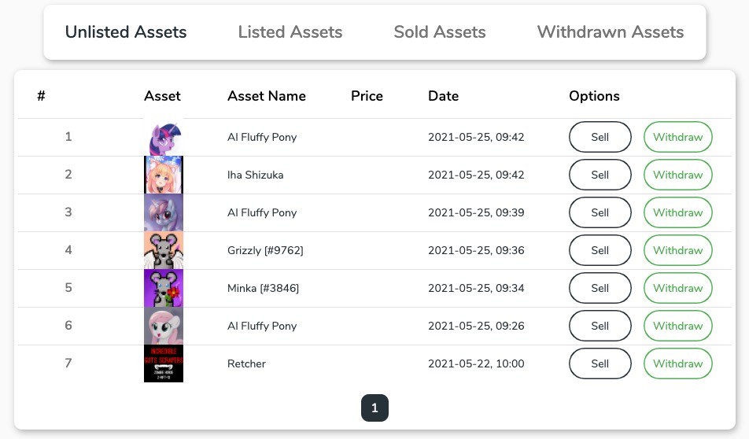Screen dimensions: 749x439
Task: Switch to the Listed Assets tab
Action: tap(290, 32)
